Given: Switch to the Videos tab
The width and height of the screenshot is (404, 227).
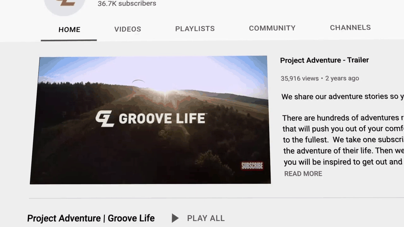Looking at the screenshot, I should pos(128,29).
